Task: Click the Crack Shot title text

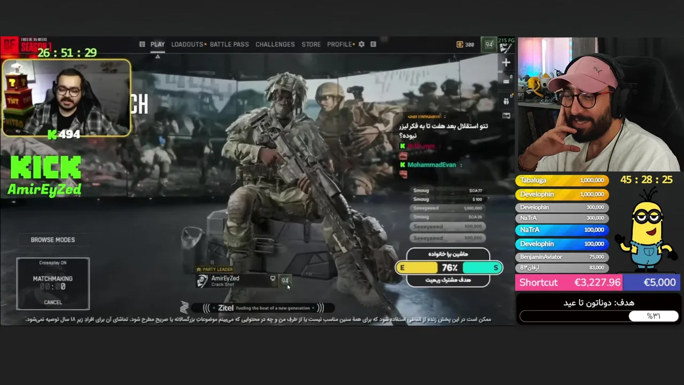Action: coord(223,284)
